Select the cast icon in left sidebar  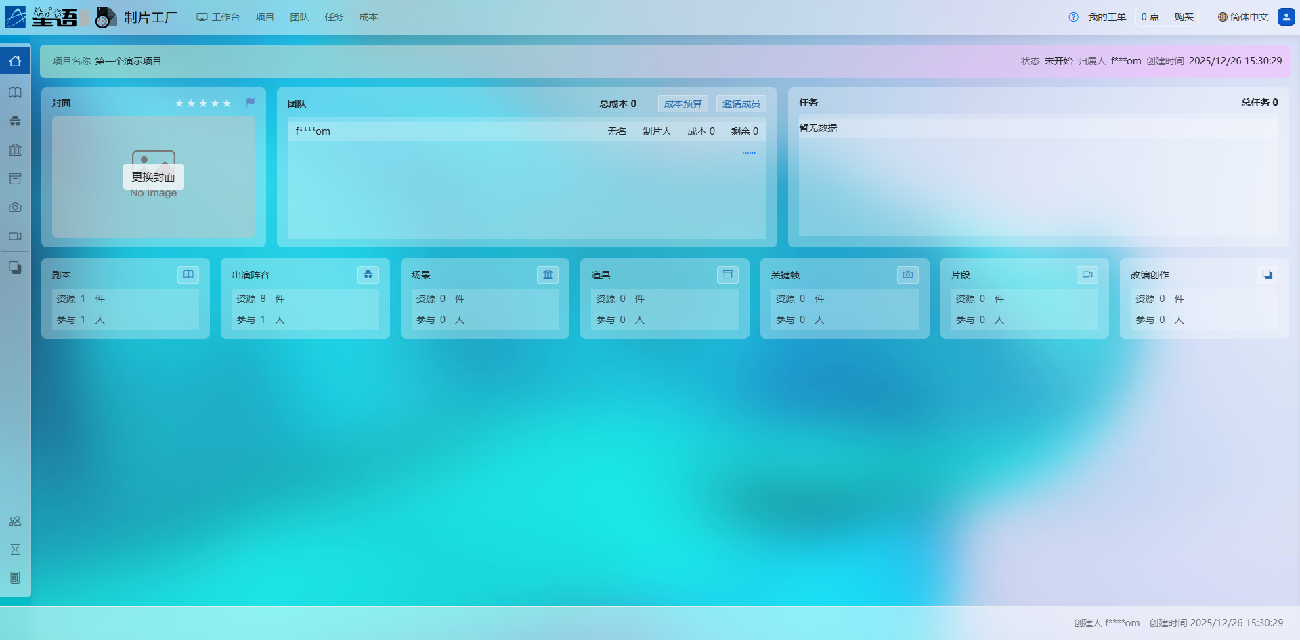[15, 121]
